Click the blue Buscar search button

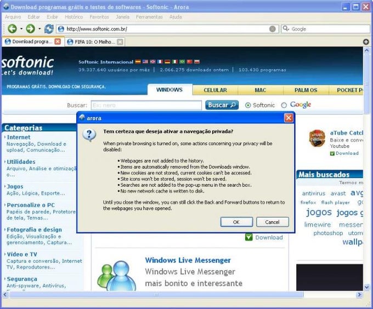222,105
